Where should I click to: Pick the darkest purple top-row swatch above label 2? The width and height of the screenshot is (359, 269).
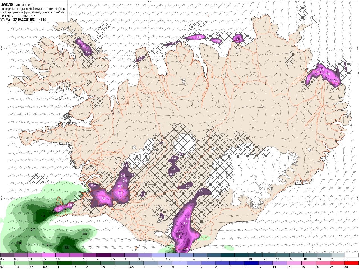click(x=103, y=255)
